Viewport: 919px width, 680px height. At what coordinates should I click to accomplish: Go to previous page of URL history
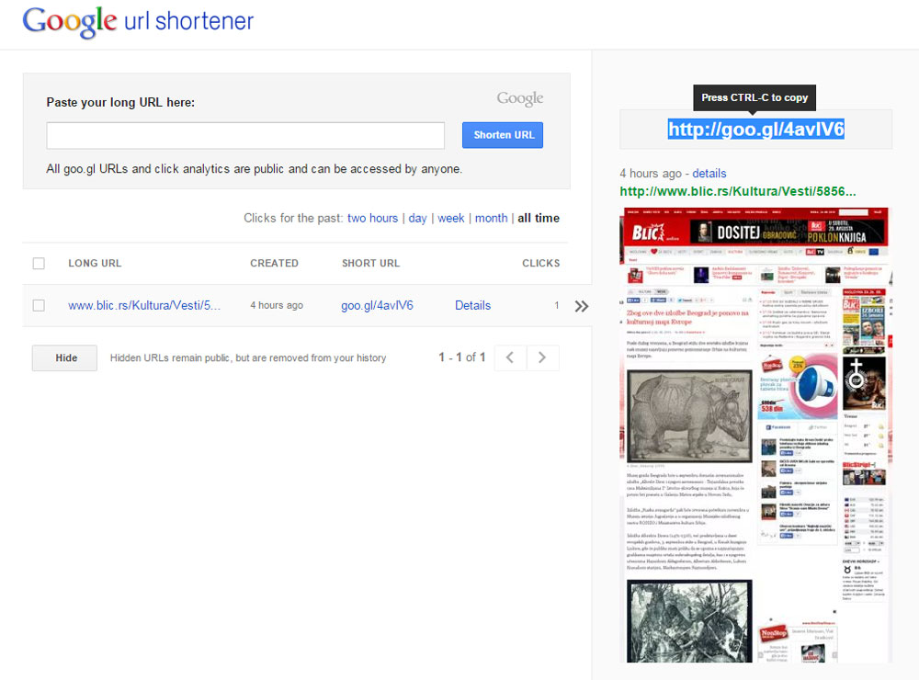(x=510, y=357)
